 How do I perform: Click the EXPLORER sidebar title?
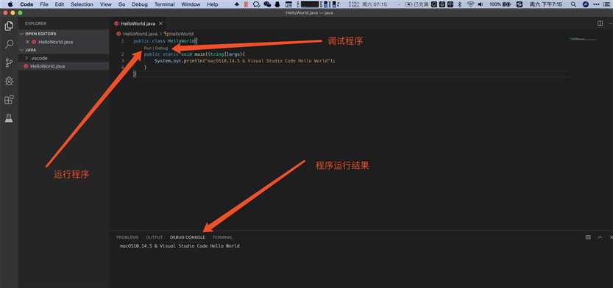pos(35,24)
